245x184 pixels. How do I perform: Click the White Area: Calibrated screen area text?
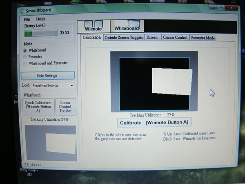pos(189,133)
